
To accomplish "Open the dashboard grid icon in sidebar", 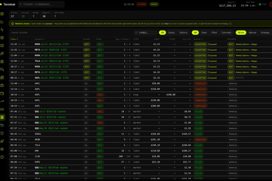I will [2, 14].
